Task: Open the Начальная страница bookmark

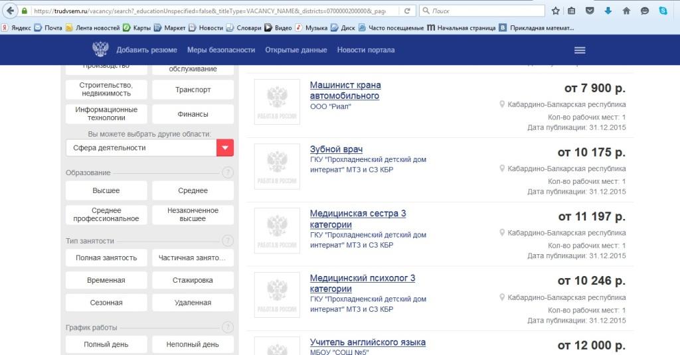Action: [462, 28]
